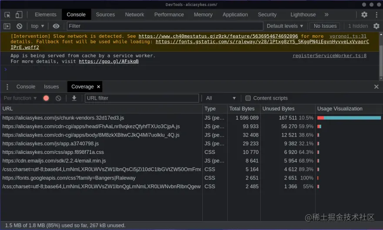Select the cdn-cgi/apps/body script row

pos(191,135)
